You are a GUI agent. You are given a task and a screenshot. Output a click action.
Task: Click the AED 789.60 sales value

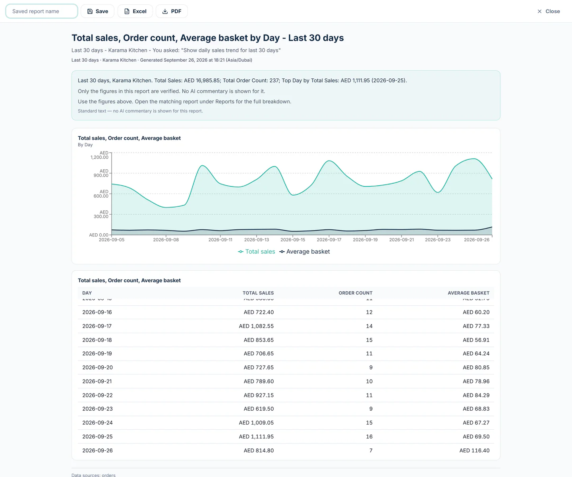click(259, 382)
